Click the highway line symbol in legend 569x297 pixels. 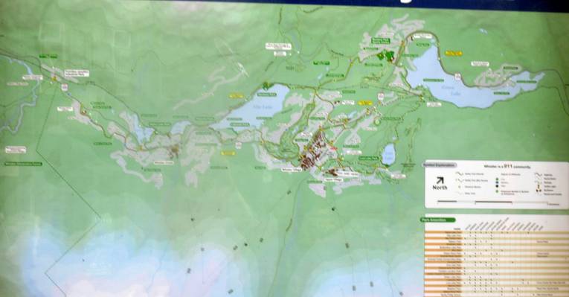tap(539, 175)
